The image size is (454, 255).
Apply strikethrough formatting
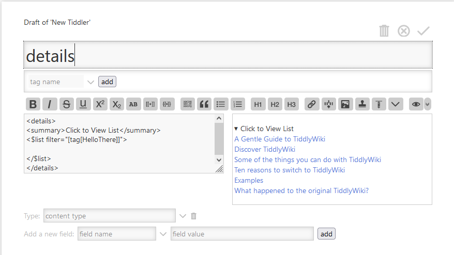pos(67,104)
